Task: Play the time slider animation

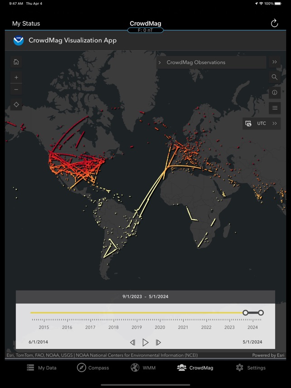Action: tap(145, 342)
